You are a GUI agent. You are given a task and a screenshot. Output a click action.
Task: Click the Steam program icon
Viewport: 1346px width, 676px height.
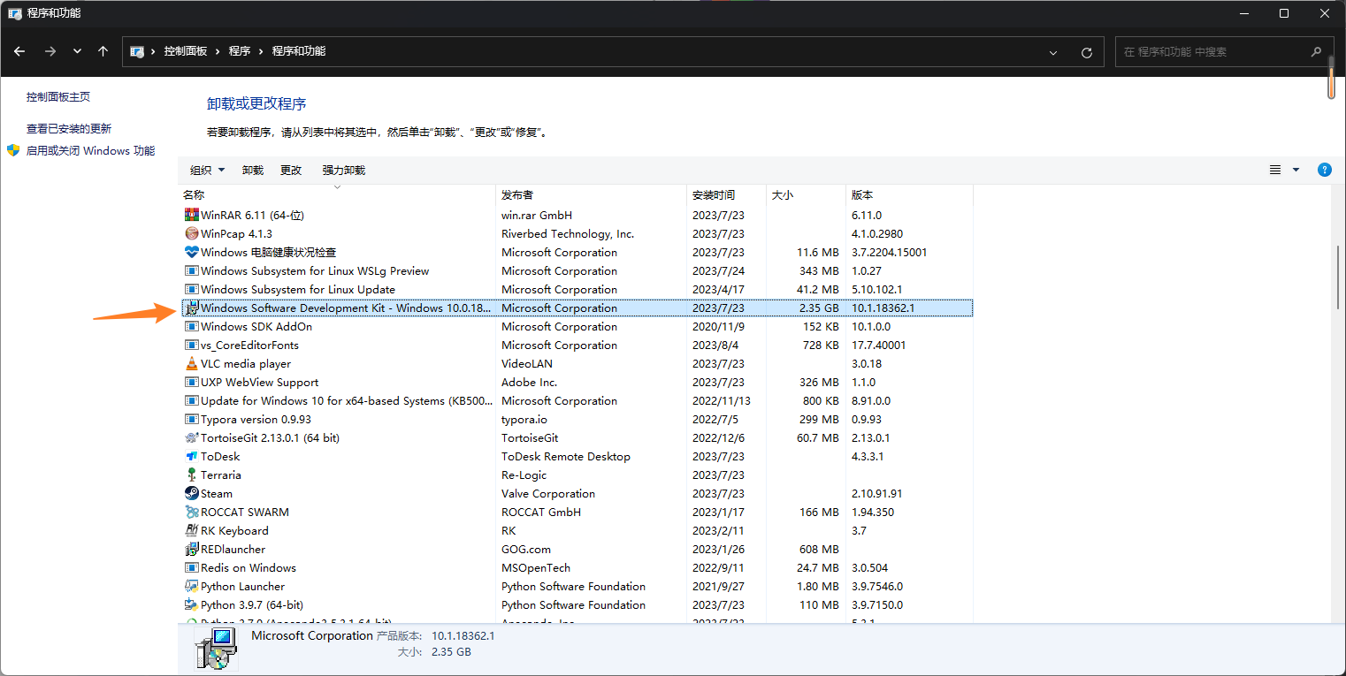click(192, 493)
